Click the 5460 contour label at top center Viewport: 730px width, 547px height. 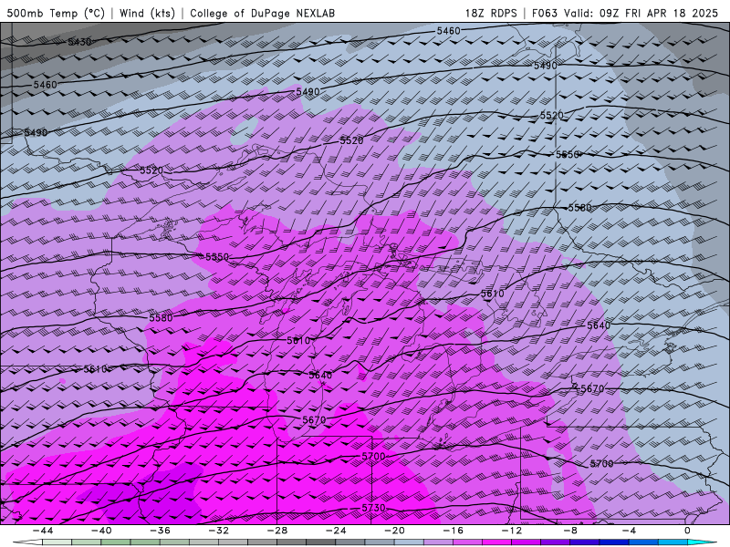(448, 31)
